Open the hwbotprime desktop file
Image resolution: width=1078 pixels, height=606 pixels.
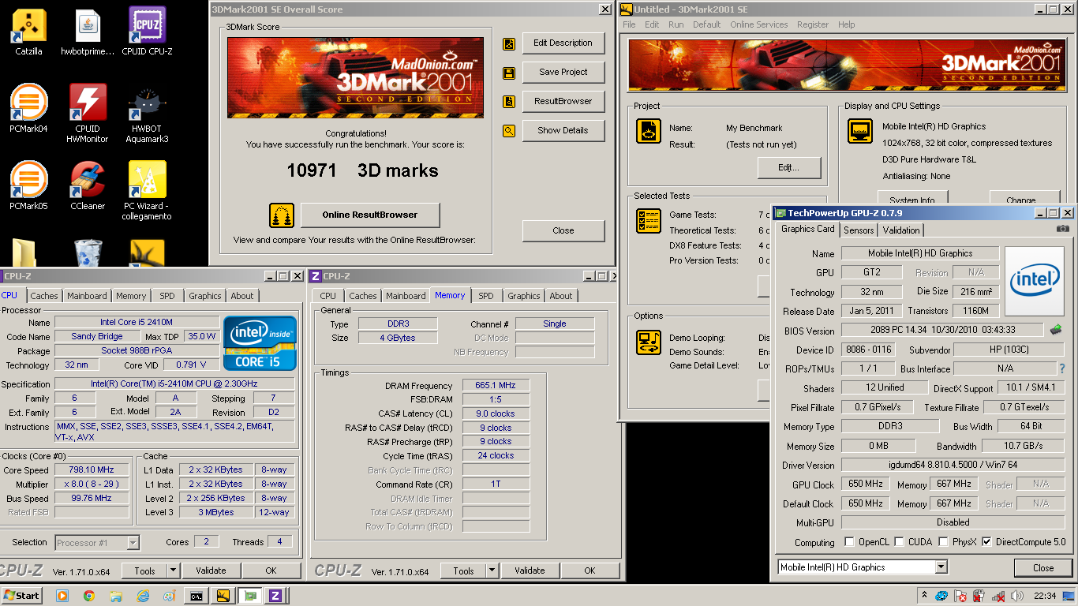coord(88,32)
